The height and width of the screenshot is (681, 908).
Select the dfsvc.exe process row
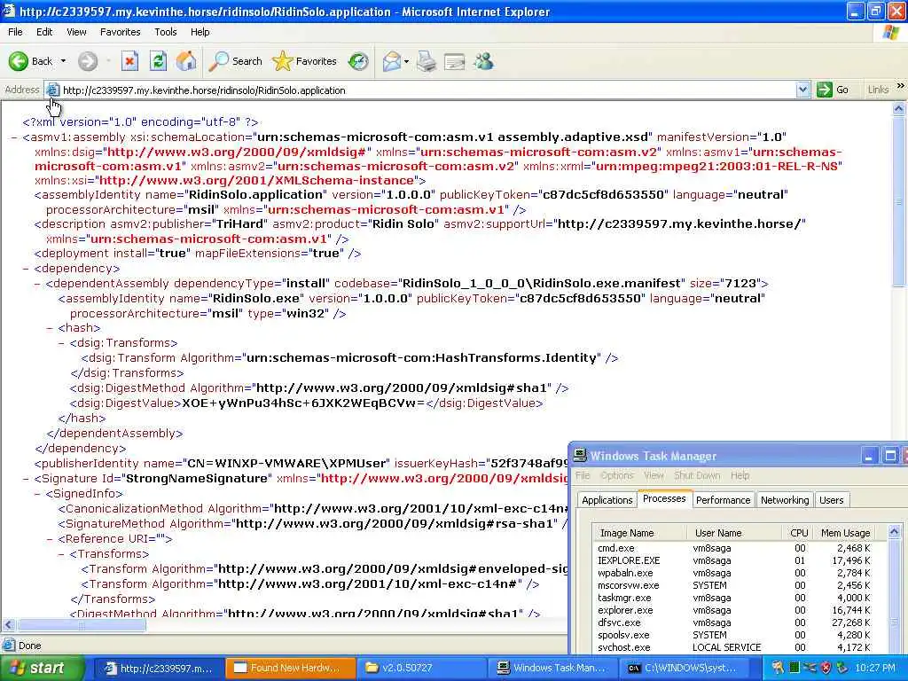point(734,623)
